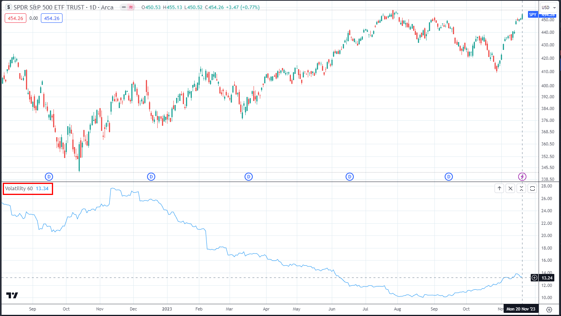Click the low price L450.52
The image size is (561, 316).
pyautogui.click(x=193, y=7)
